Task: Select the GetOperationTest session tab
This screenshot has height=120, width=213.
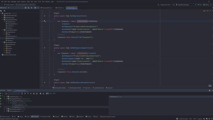Action: point(21,90)
